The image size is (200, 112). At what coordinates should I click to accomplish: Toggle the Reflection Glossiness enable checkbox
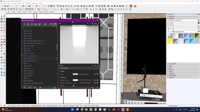[97, 83]
